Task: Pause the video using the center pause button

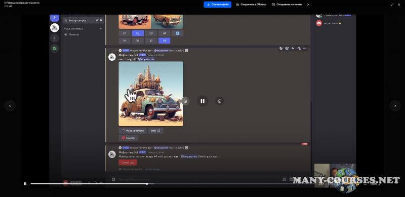Action: pyautogui.click(x=202, y=101)
